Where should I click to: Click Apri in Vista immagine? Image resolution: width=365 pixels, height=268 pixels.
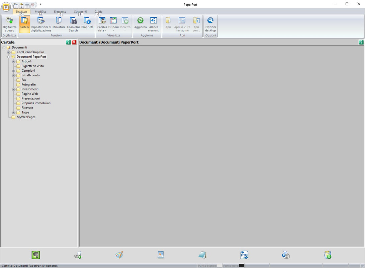182,24
